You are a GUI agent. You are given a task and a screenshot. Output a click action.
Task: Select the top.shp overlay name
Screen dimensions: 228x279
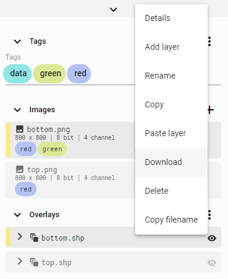coord(56,263)
